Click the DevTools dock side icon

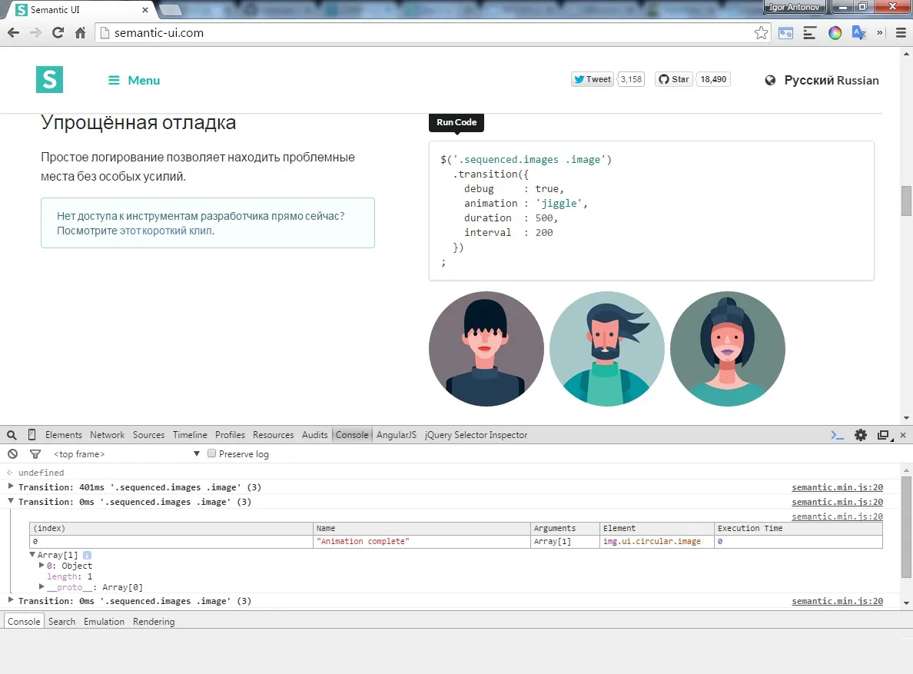coord(885,435)
